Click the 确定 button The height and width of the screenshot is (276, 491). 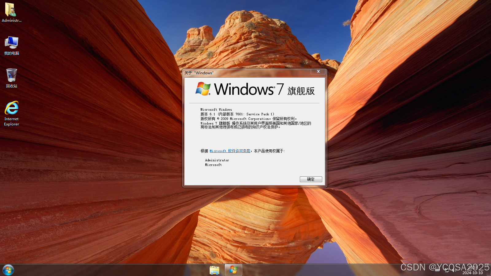click(311, 179)
